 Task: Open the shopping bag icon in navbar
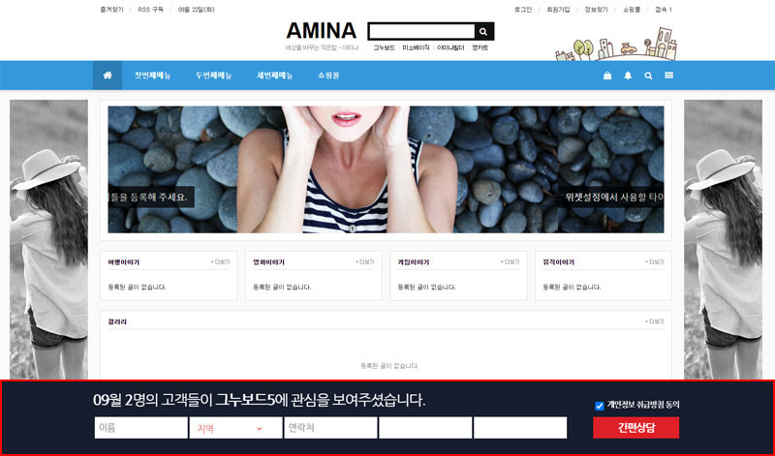tap(607, 76)
